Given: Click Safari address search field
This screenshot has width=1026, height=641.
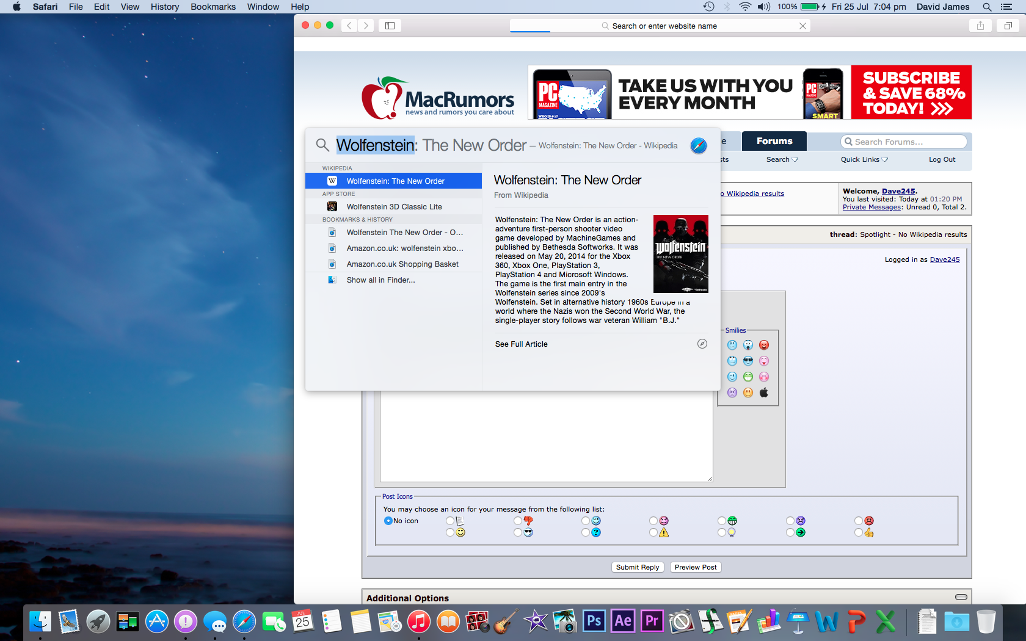Looking at the screenshot, I should pyautogui.click(x=660, y=26).
